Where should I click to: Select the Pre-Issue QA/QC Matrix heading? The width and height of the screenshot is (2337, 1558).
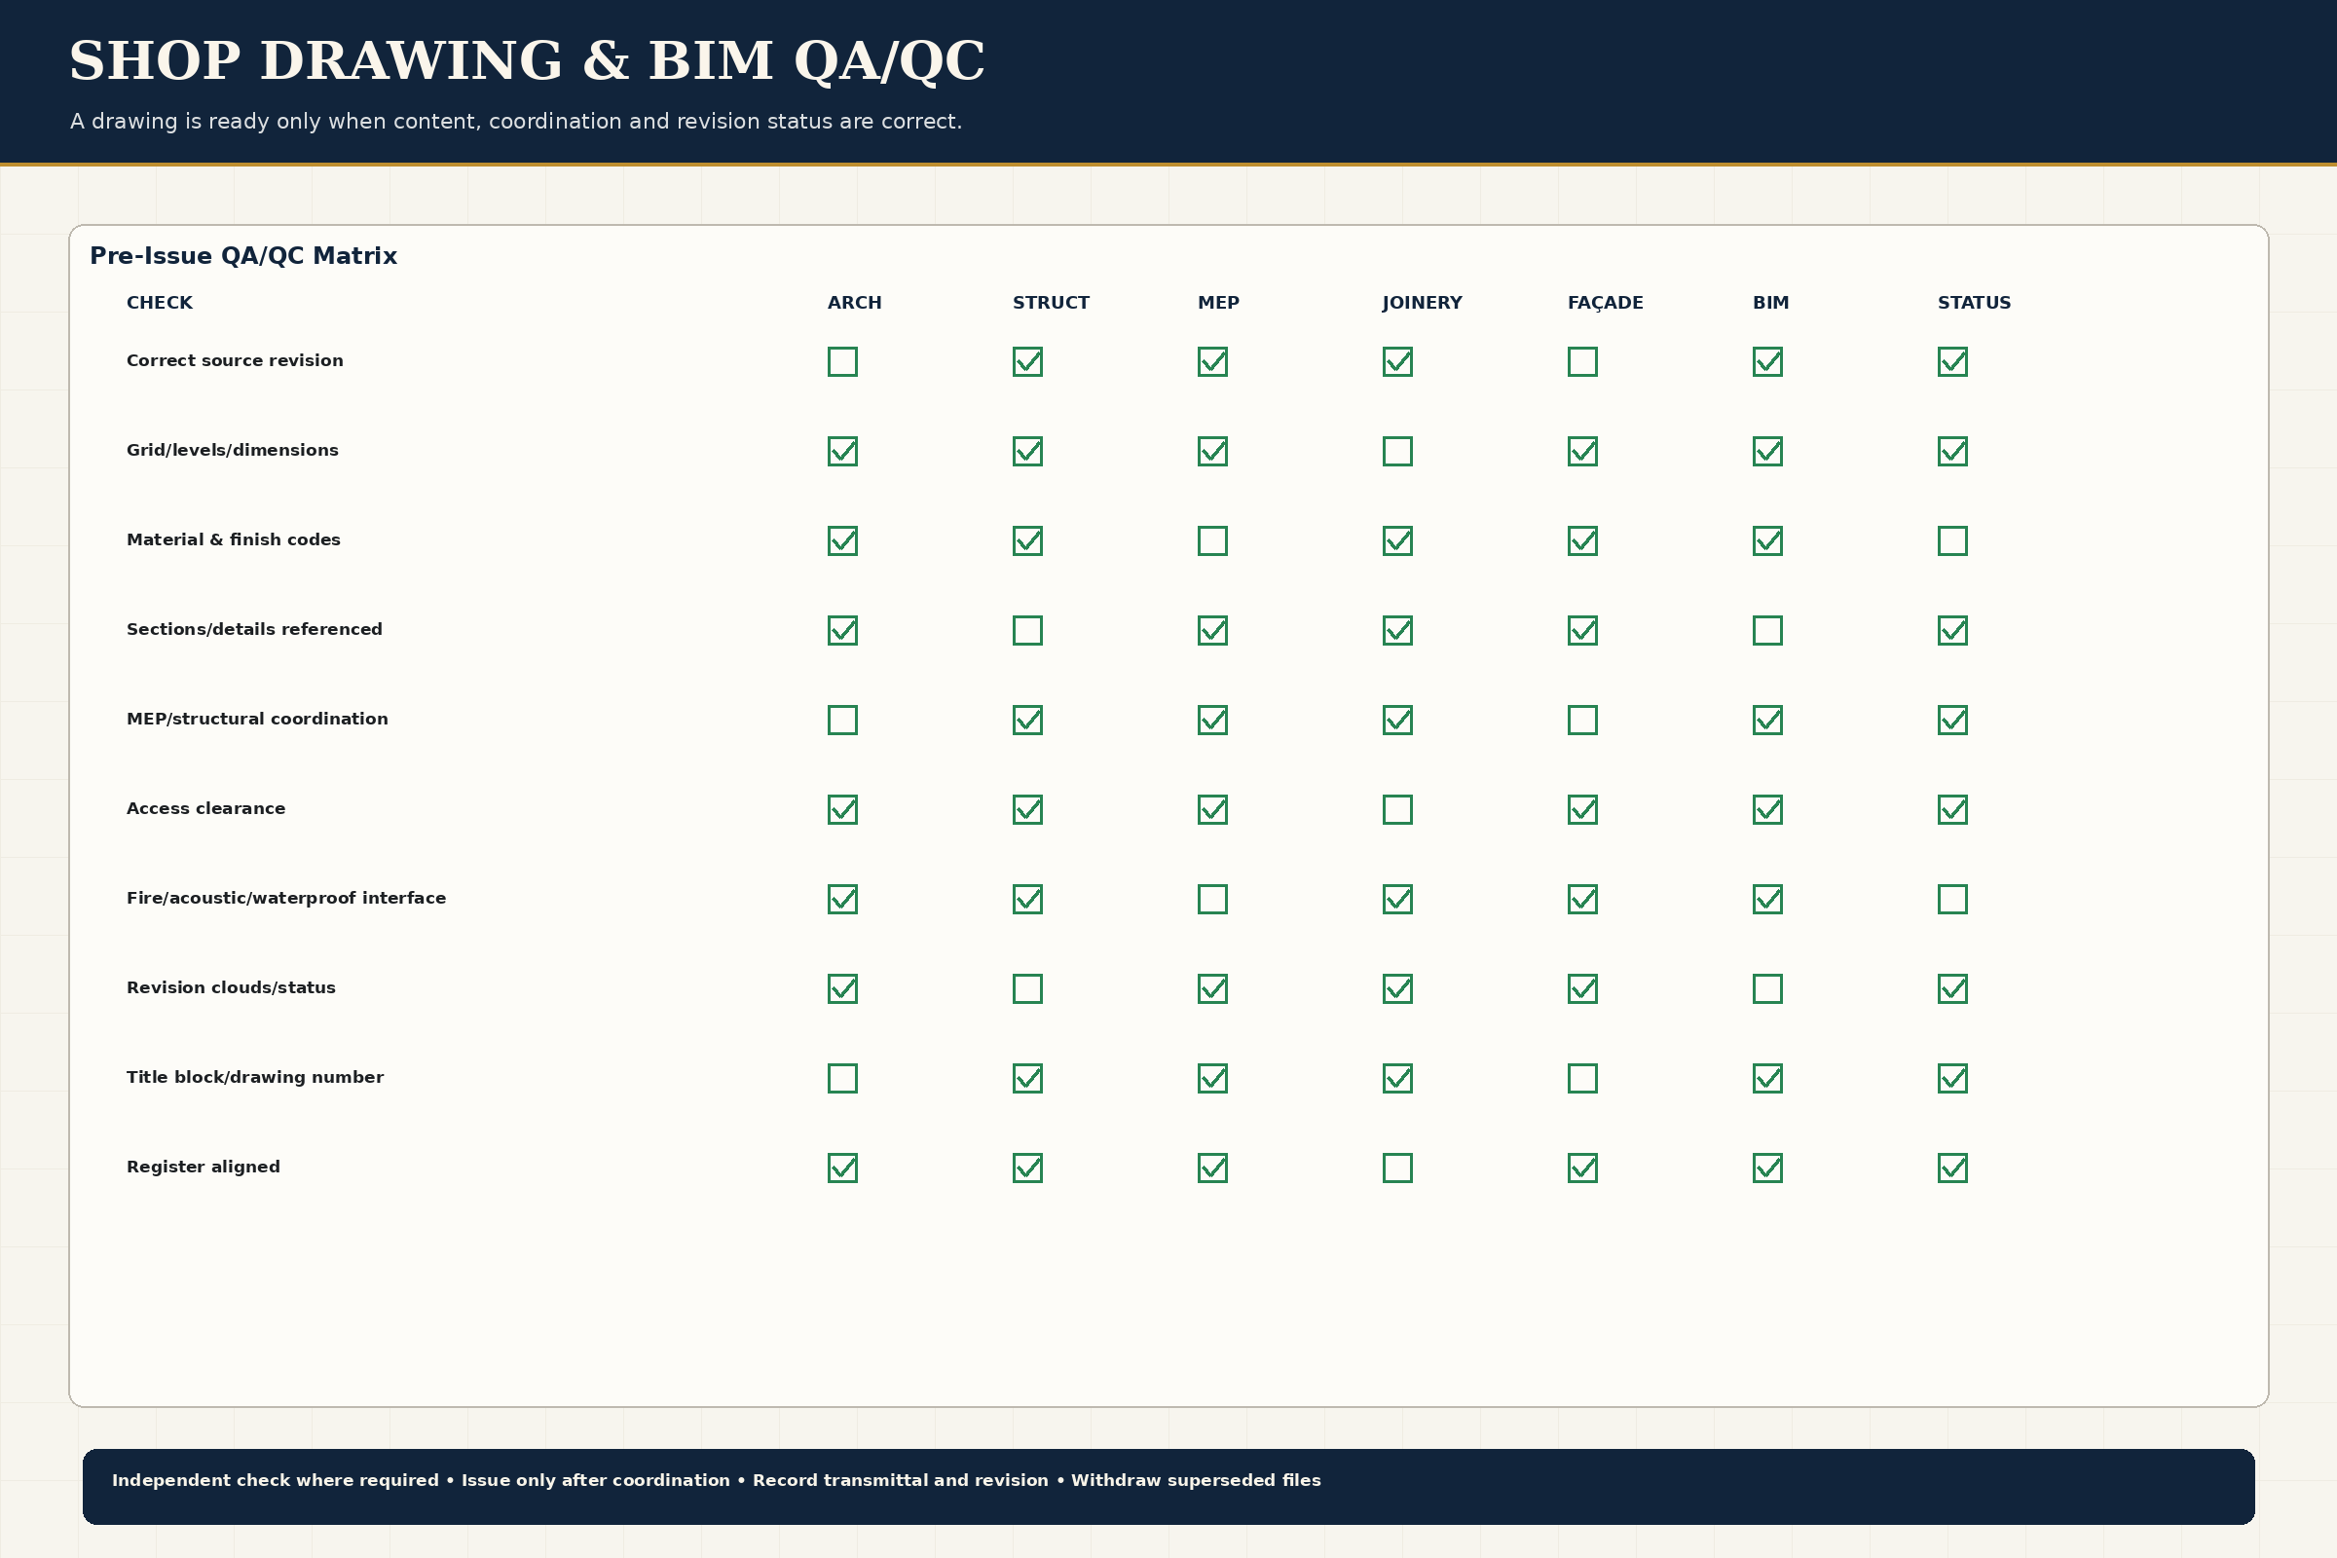click(243, 256)
